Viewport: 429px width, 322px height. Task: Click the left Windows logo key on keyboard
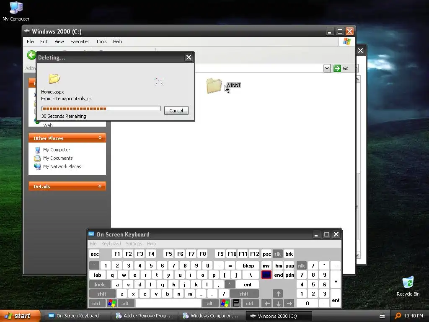(111, 304)
